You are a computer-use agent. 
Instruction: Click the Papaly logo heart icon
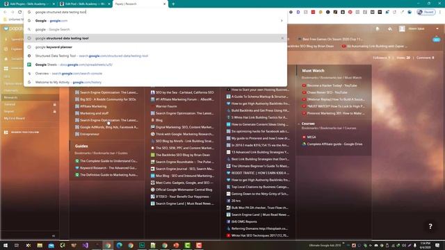(6, 28)
